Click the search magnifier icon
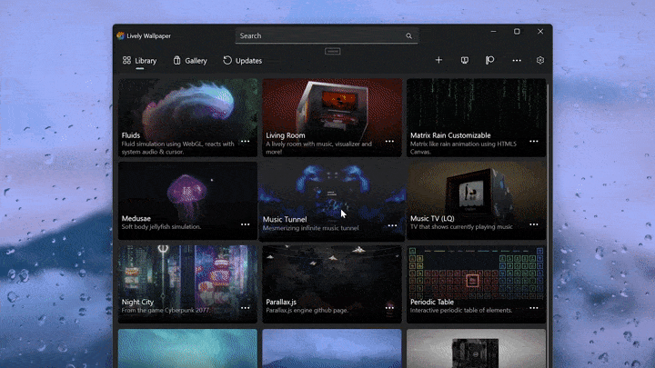 408,36
